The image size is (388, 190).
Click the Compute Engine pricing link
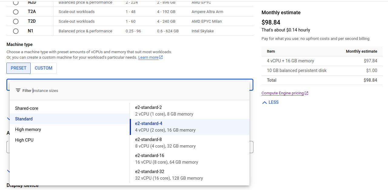click(283, 93)
